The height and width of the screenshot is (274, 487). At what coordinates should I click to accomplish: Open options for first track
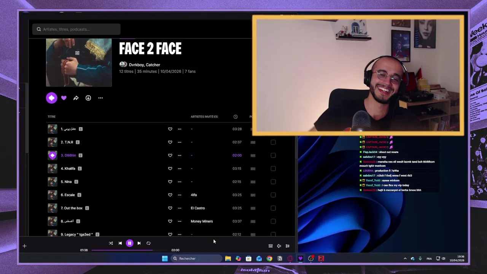click(180, 129)
